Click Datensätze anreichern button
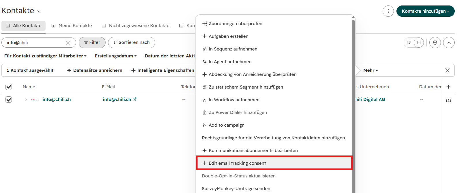Screen dimensions: 457x193 click(95, 70)
